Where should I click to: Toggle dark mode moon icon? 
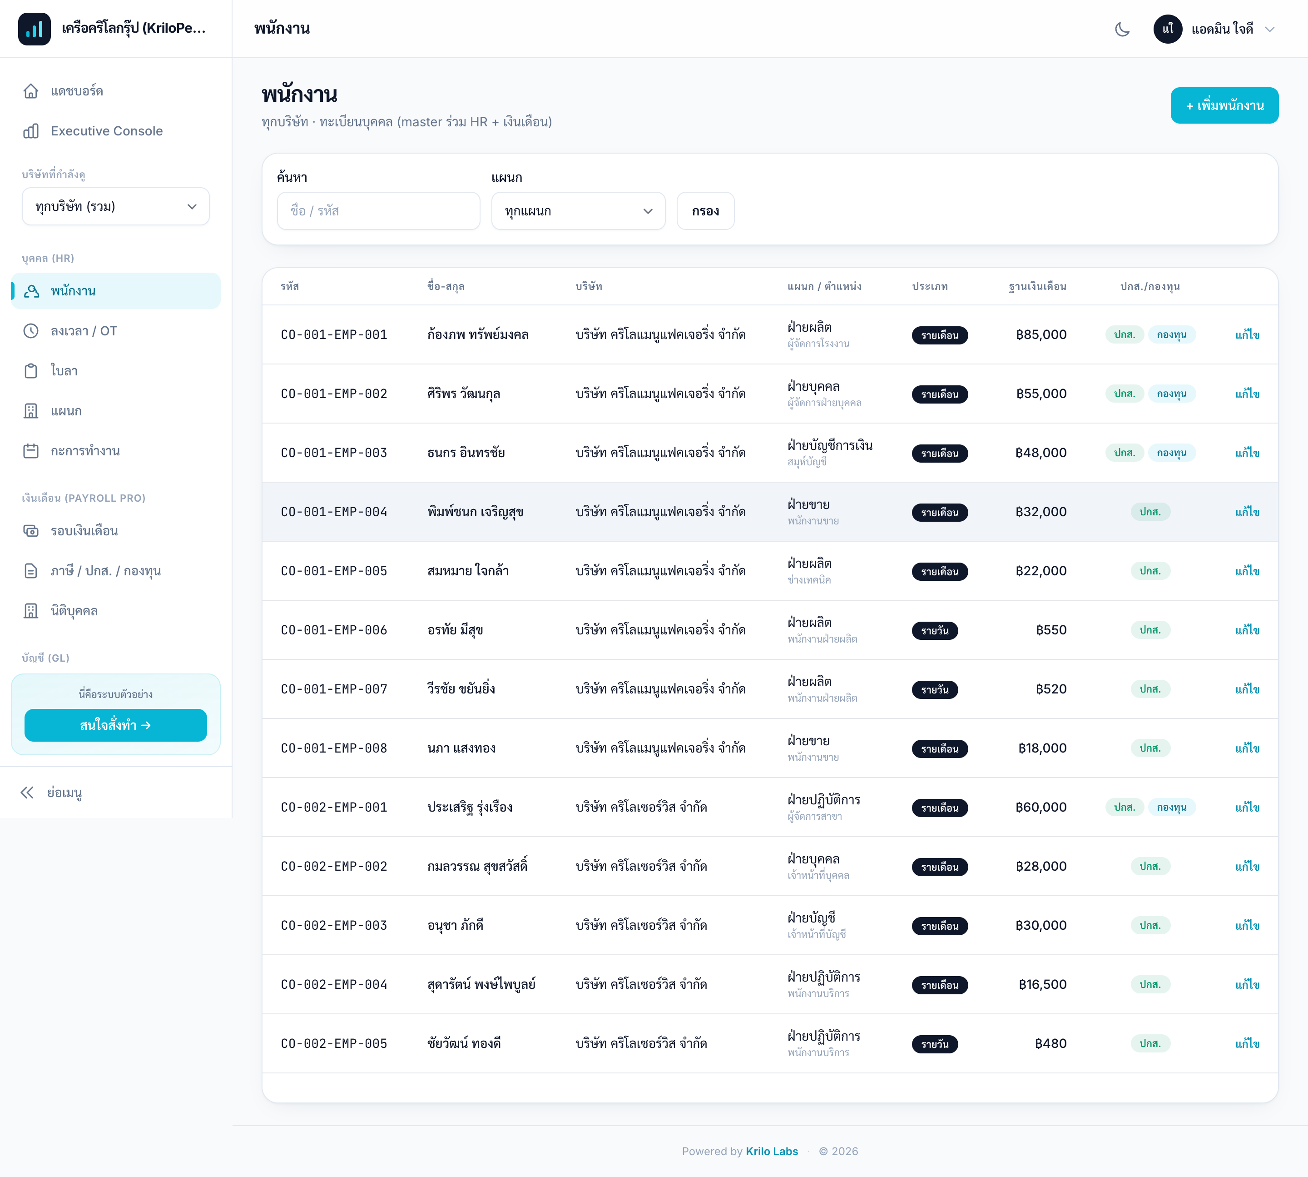point(1122,29)
